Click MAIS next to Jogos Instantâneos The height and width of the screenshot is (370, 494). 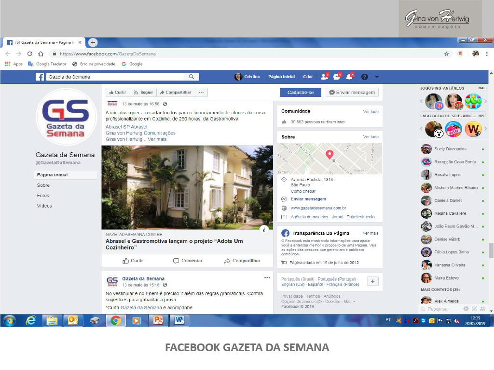pyautogui.click(x=482, y=89)
